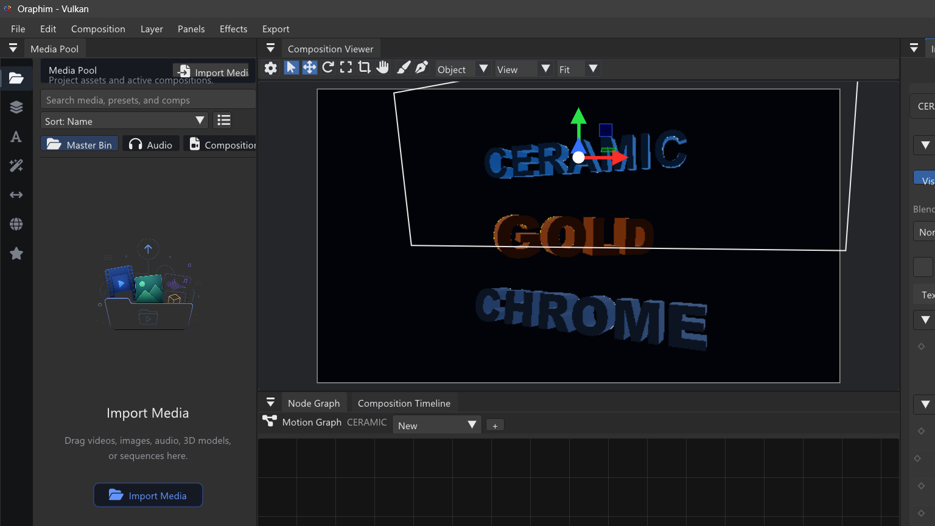
Task: Open the Effects menu
Action: coord(233,29)
